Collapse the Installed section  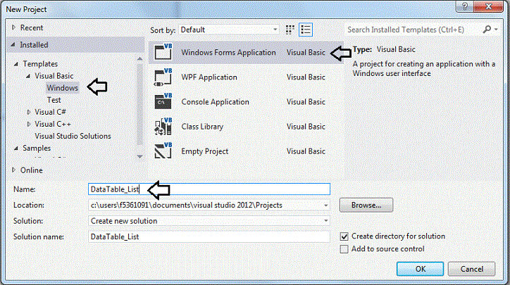13,44
